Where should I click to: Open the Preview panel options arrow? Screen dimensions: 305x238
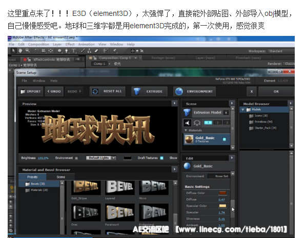pyautogui.click(x=174, y=103)
